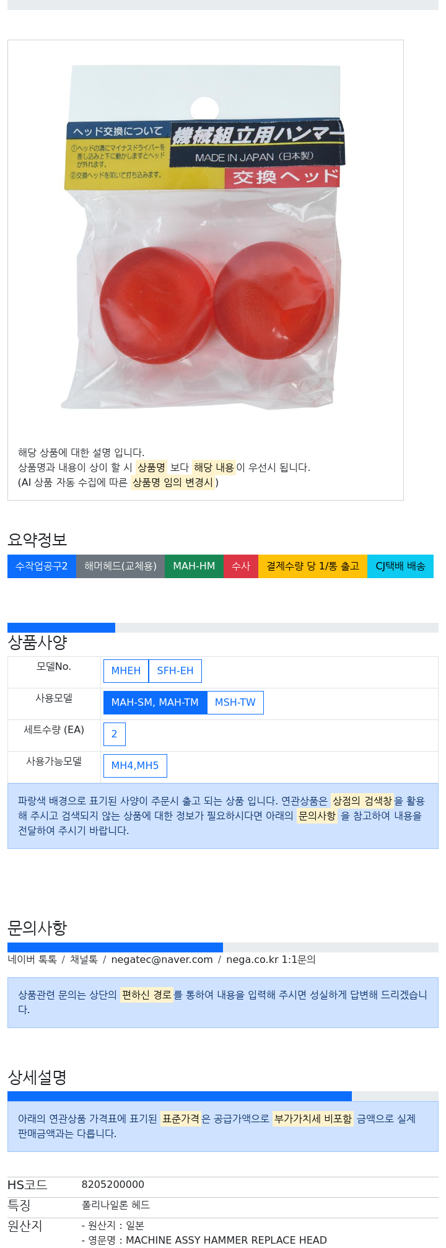Open 채널톡 inquiry link

[x=84, y=960]
